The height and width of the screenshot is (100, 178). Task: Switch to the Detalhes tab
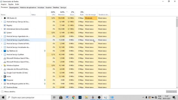(56, 7)
